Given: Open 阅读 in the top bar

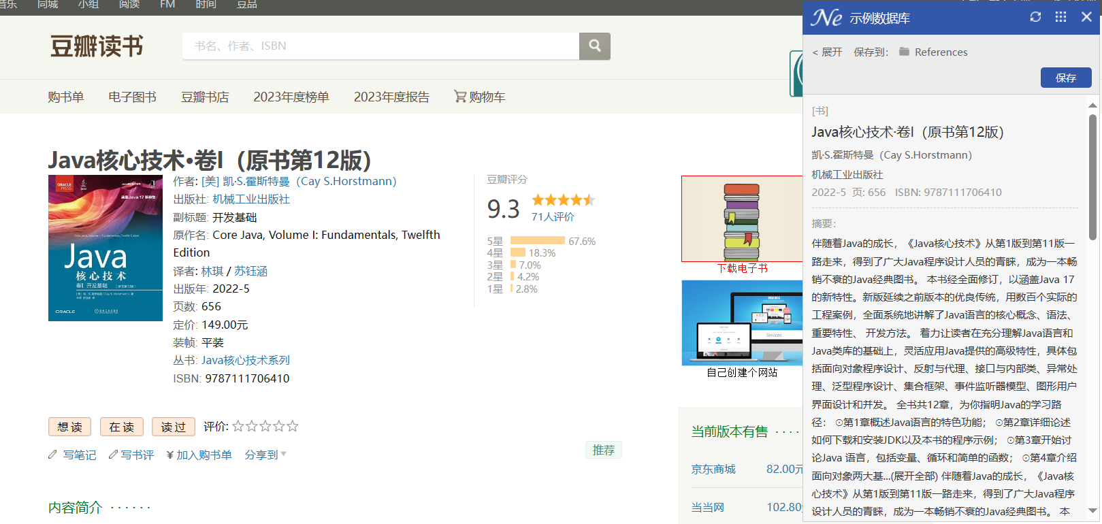Looking at the screenshot, I should click(129, 5).
